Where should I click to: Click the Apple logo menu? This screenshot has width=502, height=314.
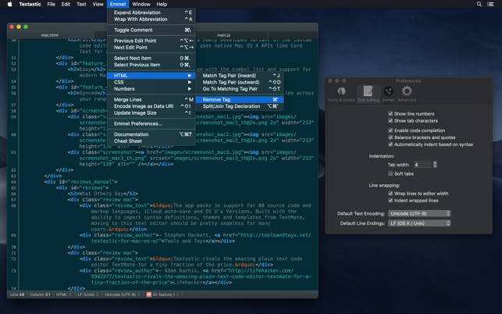9,5
